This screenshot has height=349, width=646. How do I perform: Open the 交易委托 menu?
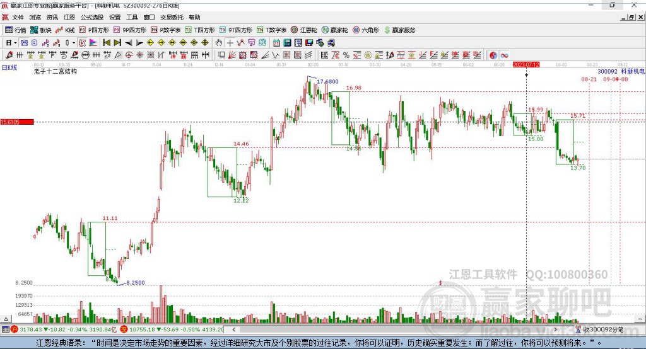point(172,17)
